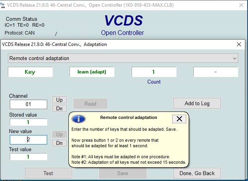Close the Remote control adaptation info balloon
The image size is (248, 181).
(179, 119)
